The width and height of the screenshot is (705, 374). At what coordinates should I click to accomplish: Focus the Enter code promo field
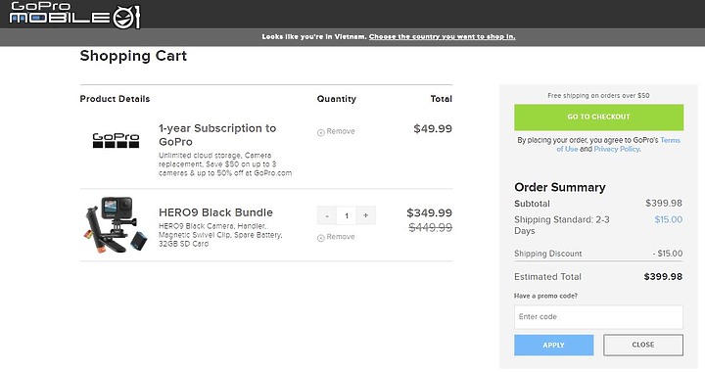(598, 317)
